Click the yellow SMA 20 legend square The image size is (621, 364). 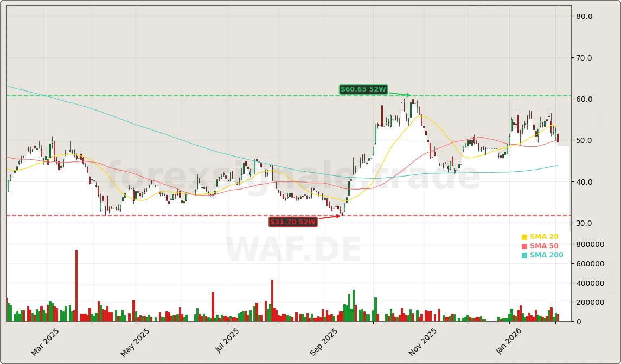point(524,237)
